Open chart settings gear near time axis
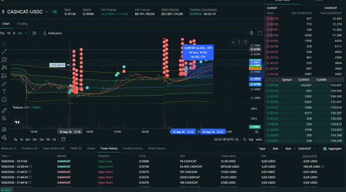 [x=257, y=132]
